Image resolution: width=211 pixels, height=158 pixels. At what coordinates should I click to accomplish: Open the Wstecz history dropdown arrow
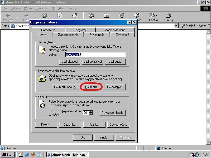click(x=17, y=17)
